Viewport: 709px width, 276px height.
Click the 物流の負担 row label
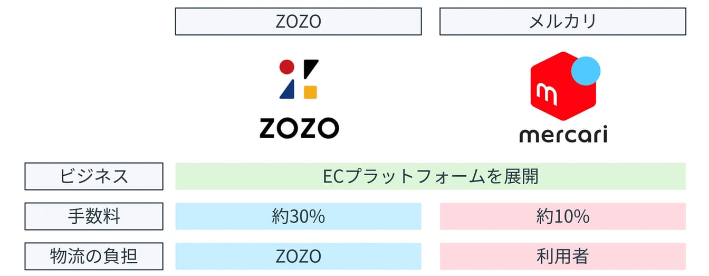tap(94, 256)
